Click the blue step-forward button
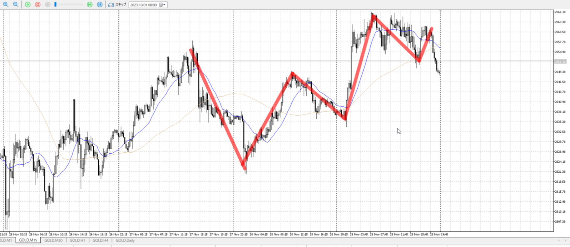The width and height of the screenshot is (570, 247). (x=100, y=5)
